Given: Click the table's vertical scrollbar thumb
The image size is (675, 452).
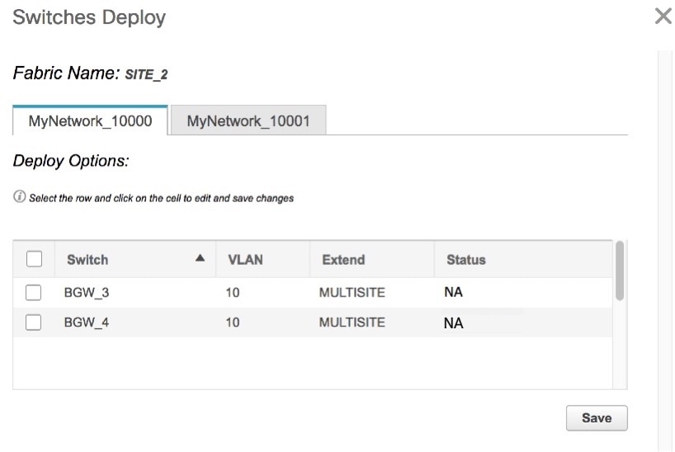Looking at the screenshot, I should 620,271.
